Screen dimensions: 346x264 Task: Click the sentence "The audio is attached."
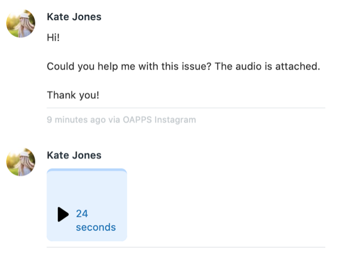click(x=267, y=66)
